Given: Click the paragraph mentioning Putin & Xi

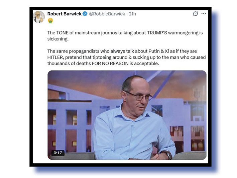Looking at the screenshot, I should click(x=126, y=57).
